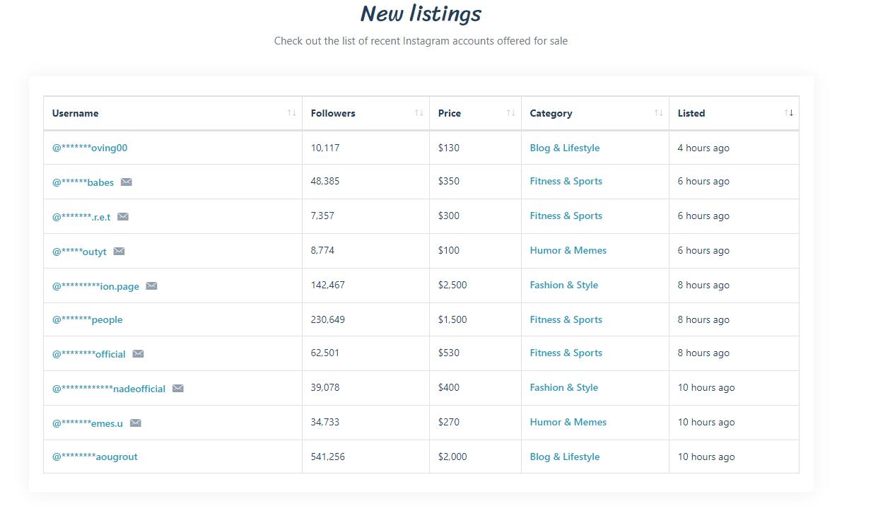Open the @********aougrout username link
The height and width of the screenshot is (518, 895).
(95, 457)
